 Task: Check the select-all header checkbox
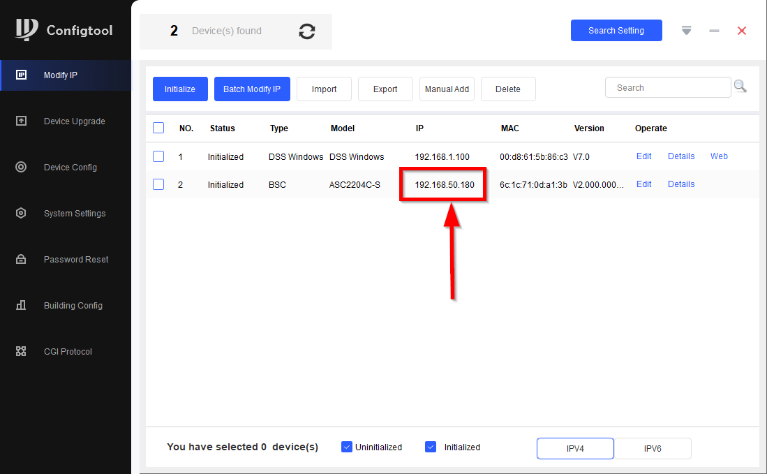[x=158, y=128]
